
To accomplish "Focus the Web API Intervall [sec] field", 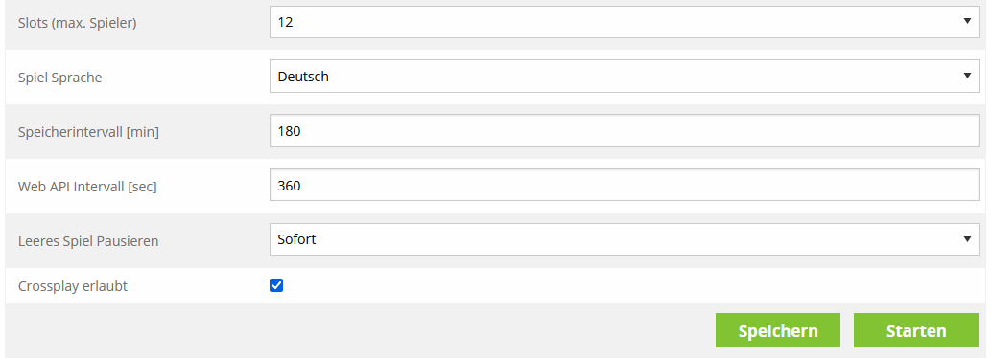I will [624, 185].
